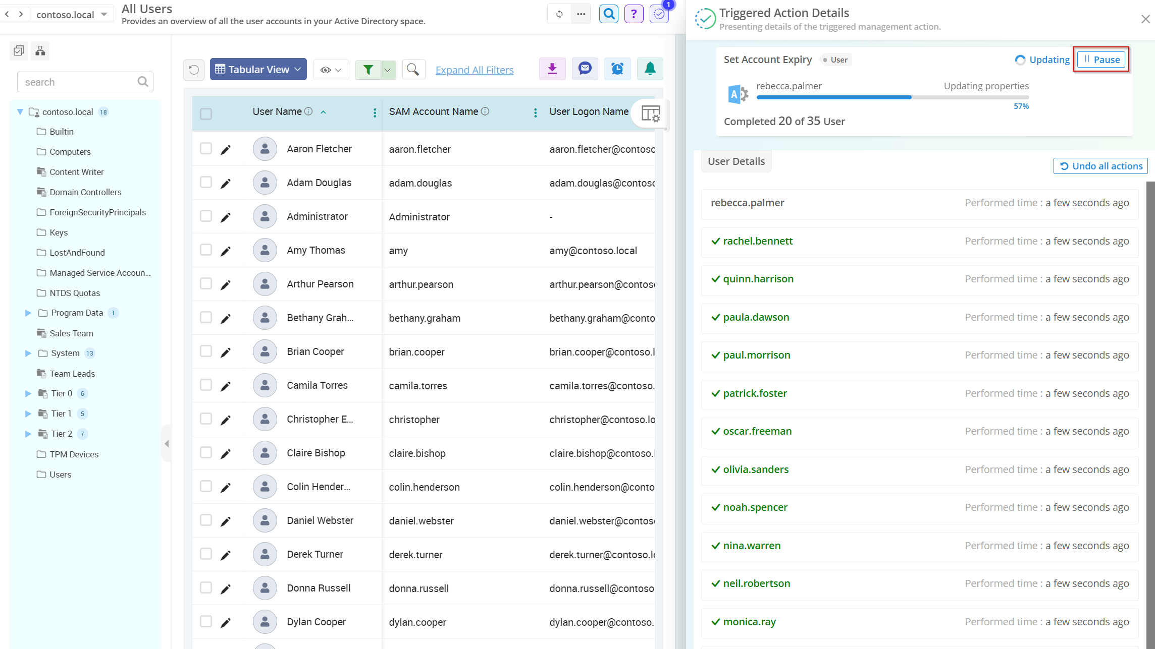Image resolution: width=1155 pixels, height=649 pixels.
Task: Click Expand All Filters link
Action: click(475, 70)
